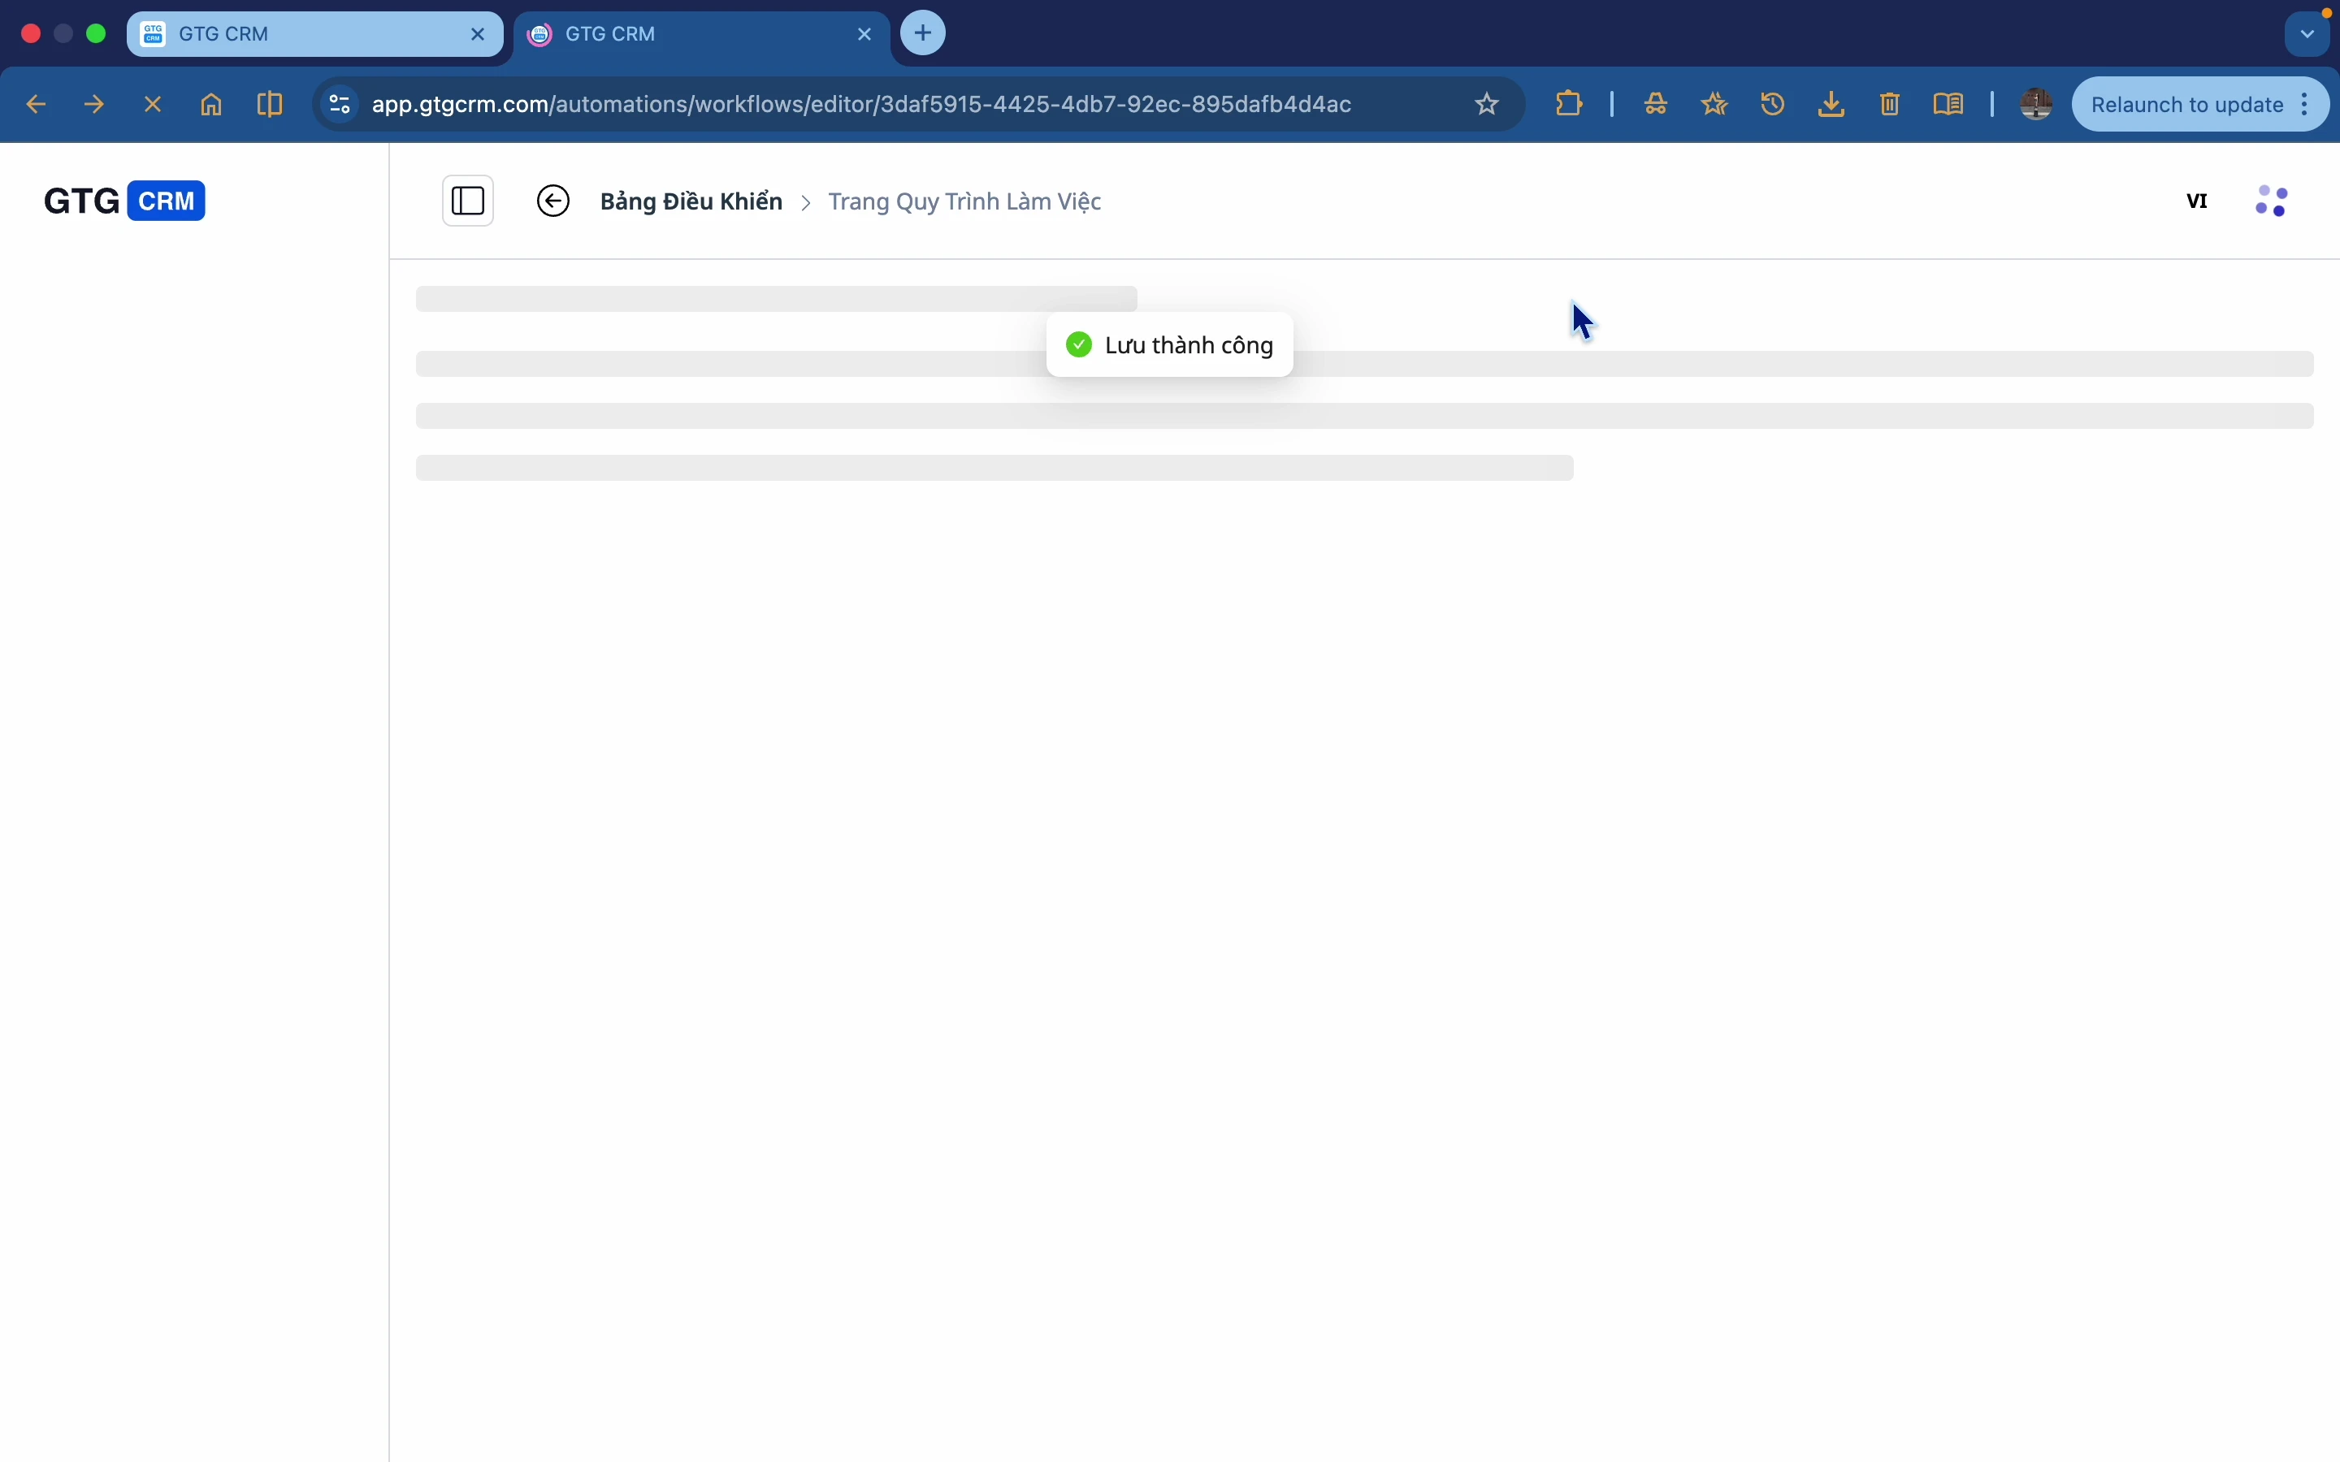Open the Bảng Điều Khiển breadcrumb
2340x1462 pixels.
pyautogui.click(x=691, y=201)
